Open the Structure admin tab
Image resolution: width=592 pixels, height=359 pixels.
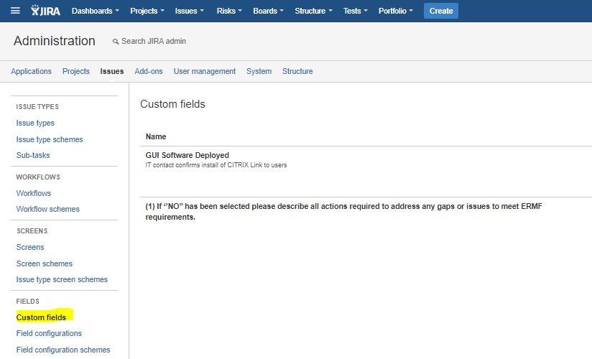pyautogui.click(x=297, y=71)
